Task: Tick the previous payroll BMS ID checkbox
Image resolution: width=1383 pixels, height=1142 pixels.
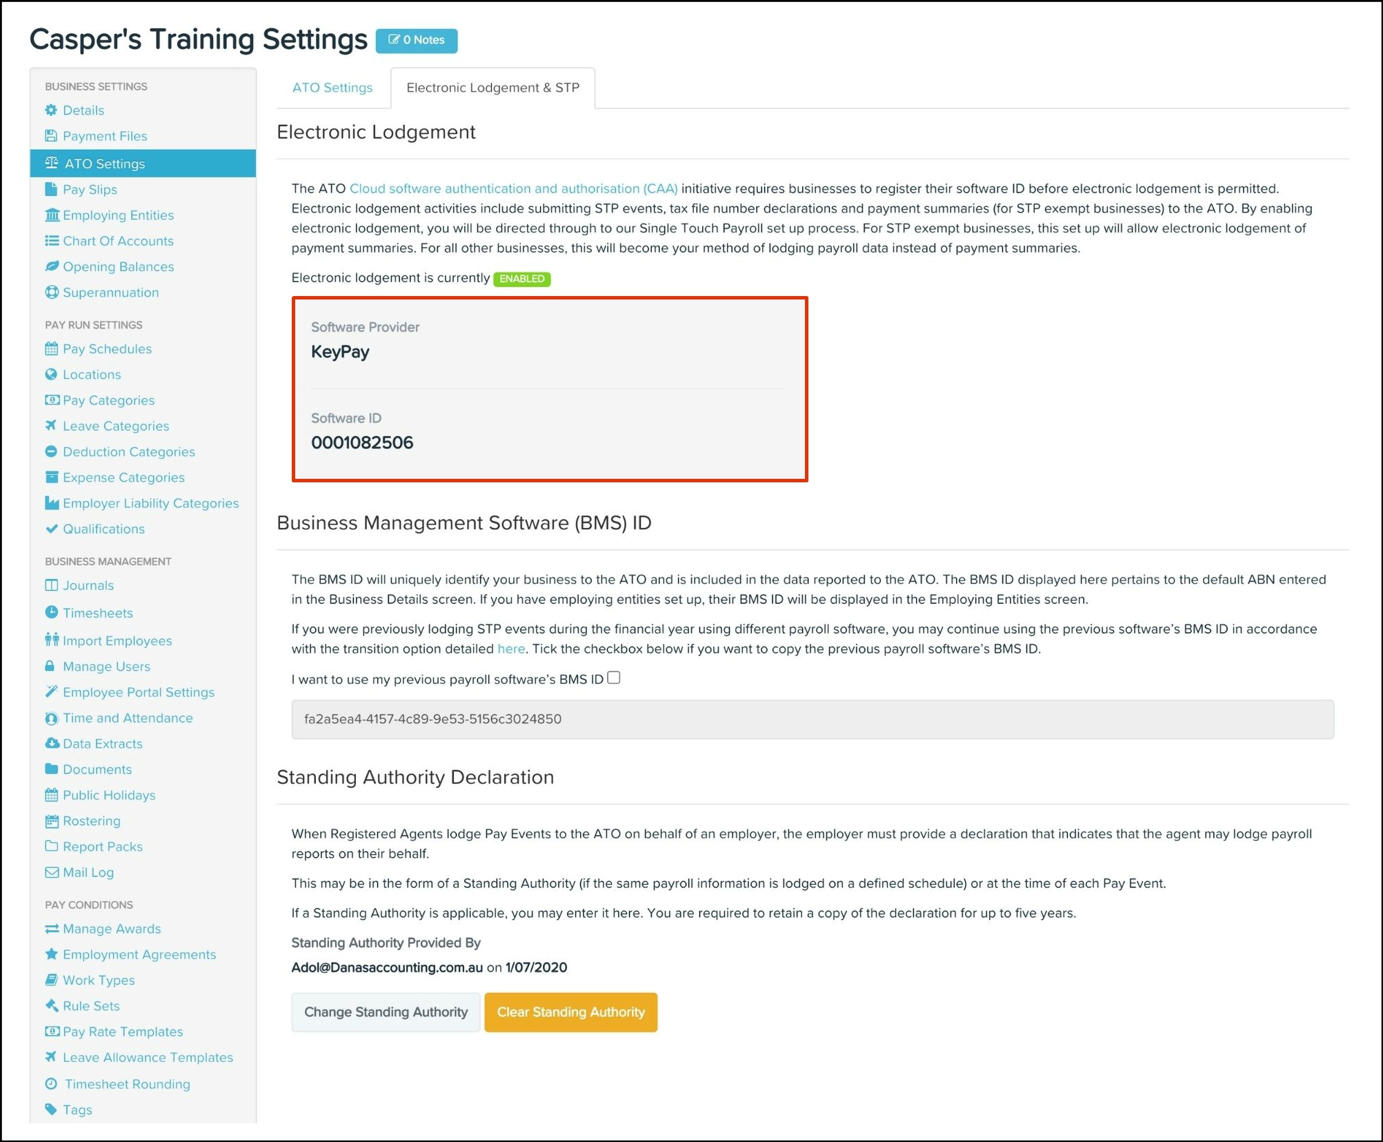Action: tap(614, 678)
